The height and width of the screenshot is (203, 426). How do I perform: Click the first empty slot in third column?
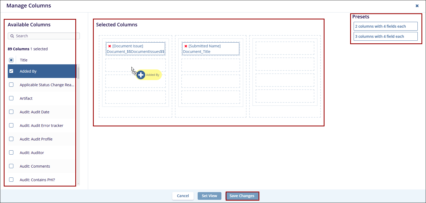[285, 48]
